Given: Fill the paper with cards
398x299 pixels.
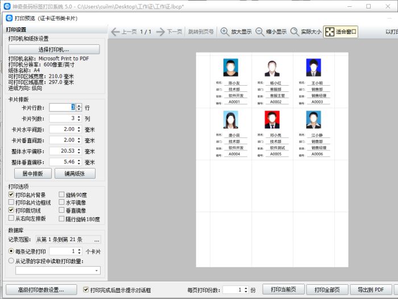Looking at the screenshot, I should click(75, 174).
